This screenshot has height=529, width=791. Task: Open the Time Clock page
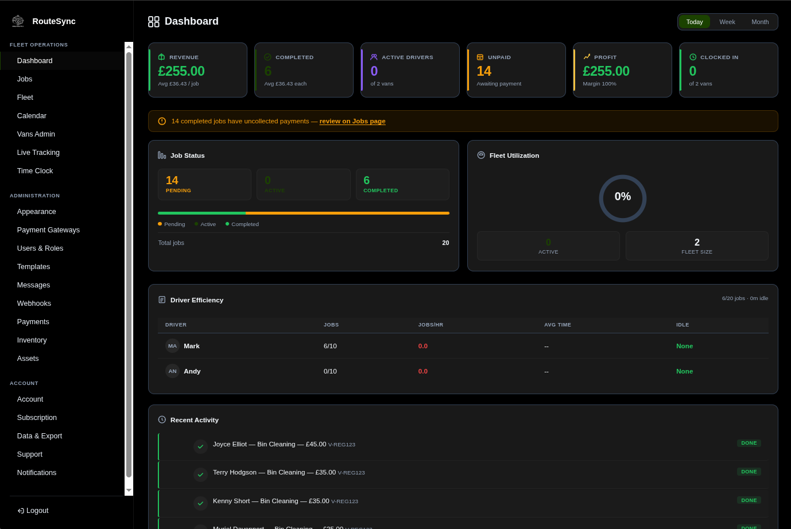pos(62,171)
